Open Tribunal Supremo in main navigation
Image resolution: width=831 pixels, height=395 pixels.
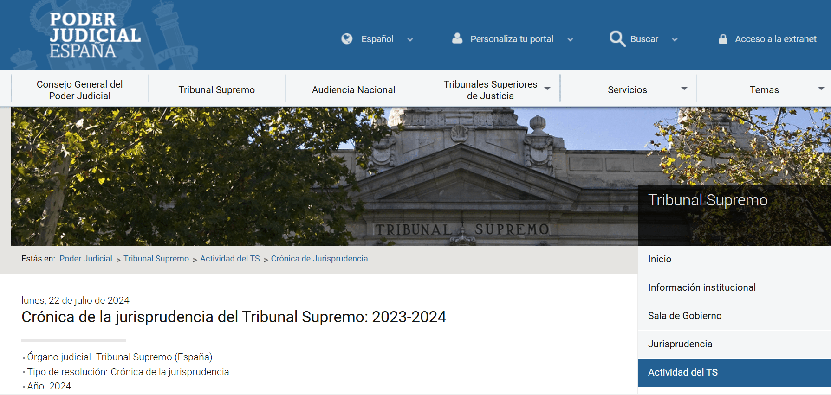(x=217, y=90)
